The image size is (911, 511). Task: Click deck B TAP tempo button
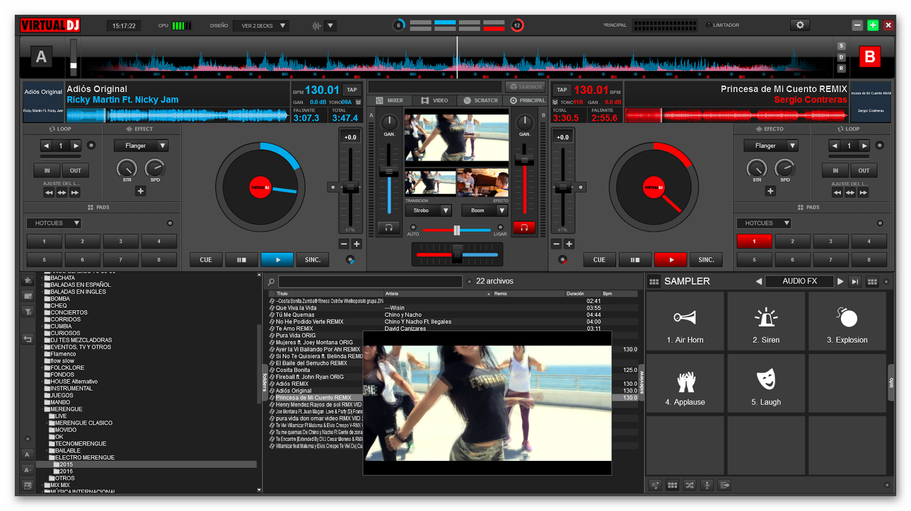(x=562, y=90)
